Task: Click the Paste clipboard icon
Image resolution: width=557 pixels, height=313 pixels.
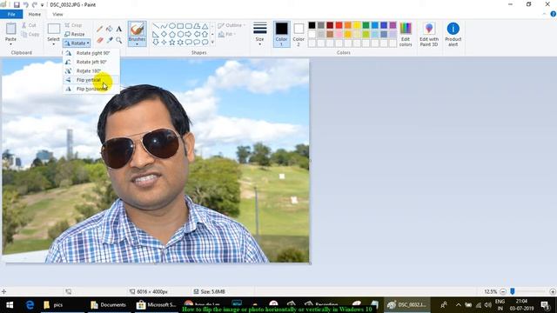Action: point(10,29)
